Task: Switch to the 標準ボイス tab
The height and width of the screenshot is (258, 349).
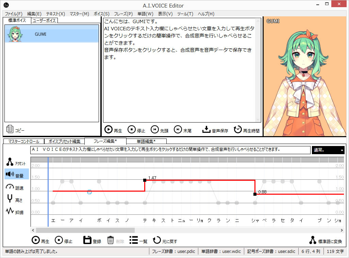Action: click(17, 20)
